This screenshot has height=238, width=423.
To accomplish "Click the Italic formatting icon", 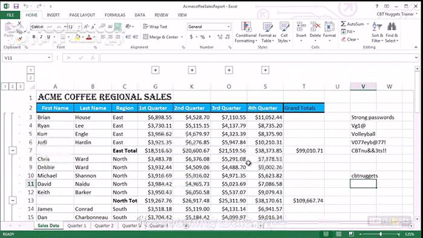I will coord(41,37).
